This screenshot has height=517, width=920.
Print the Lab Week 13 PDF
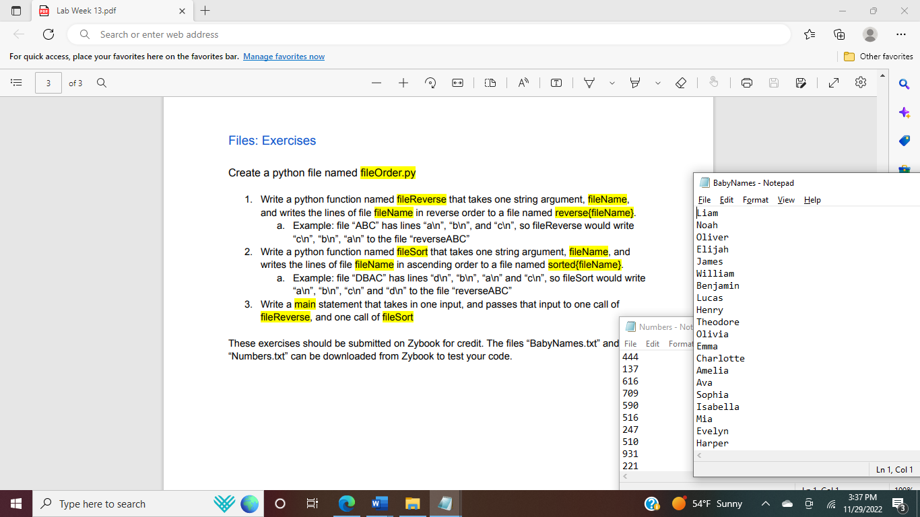746,82
